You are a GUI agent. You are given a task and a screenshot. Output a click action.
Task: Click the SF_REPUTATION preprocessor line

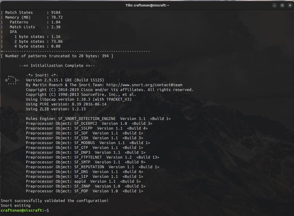tap(92, 167)
